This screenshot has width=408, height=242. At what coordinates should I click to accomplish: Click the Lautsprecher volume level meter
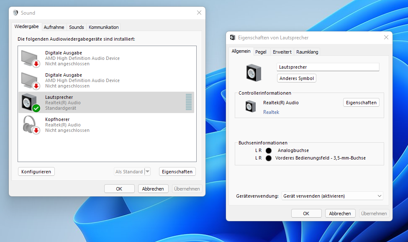(x=189, y=102)
